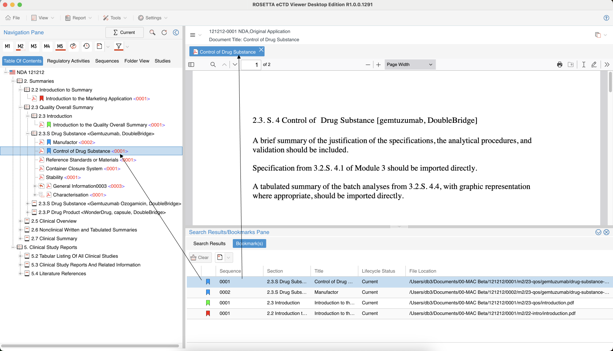
Task: Collapse the 2.3.S Drug Substance Gemtuzumab node
Action: [x=28, y=134]
